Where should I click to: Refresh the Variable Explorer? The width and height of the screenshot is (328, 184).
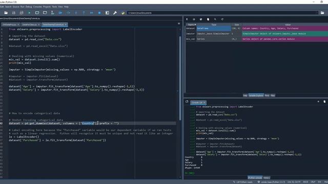[x=222, y=19]
